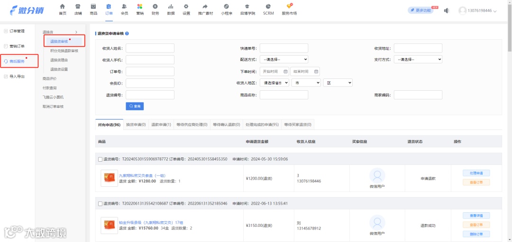Open the 营销 marketing icon

pyautogui.click(x=140, y=7)
